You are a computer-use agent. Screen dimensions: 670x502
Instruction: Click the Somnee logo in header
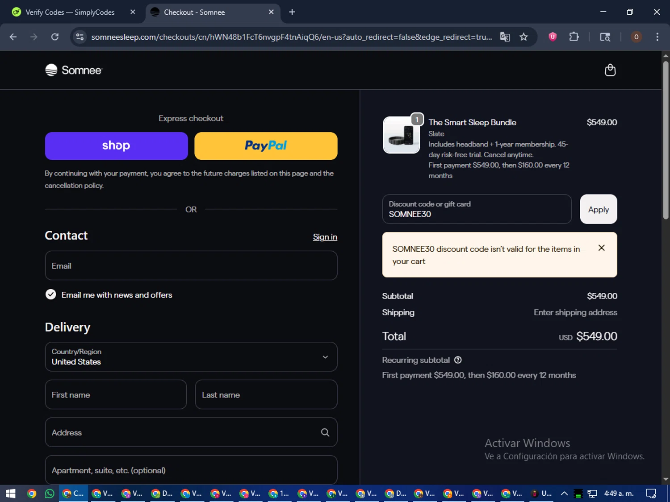point(74,70)
